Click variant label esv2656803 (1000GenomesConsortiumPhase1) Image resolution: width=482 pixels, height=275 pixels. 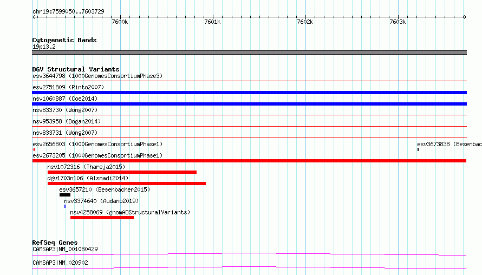click(97, 144)
